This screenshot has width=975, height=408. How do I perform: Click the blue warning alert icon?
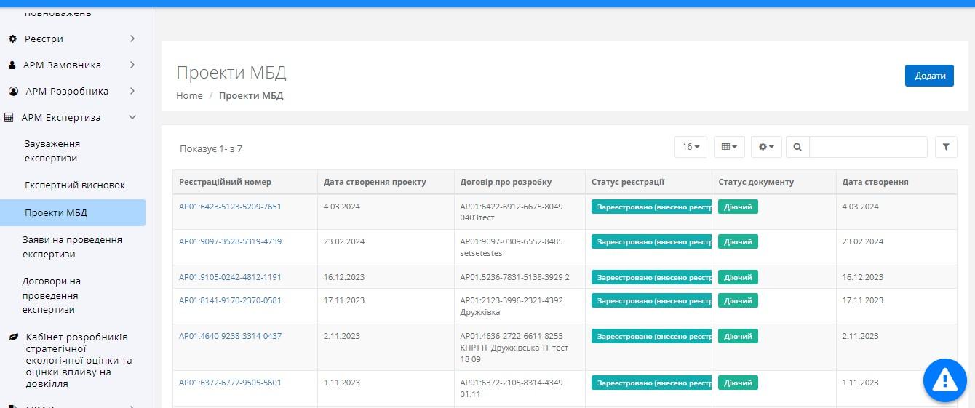tap(944, 379)
